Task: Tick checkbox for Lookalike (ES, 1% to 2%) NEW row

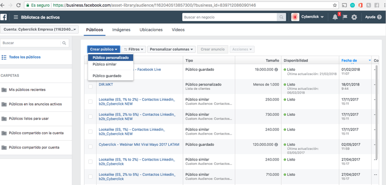Action: coord(90,101)
